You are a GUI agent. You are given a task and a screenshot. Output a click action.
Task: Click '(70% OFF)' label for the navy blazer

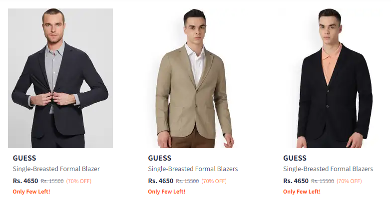(79, 182)
